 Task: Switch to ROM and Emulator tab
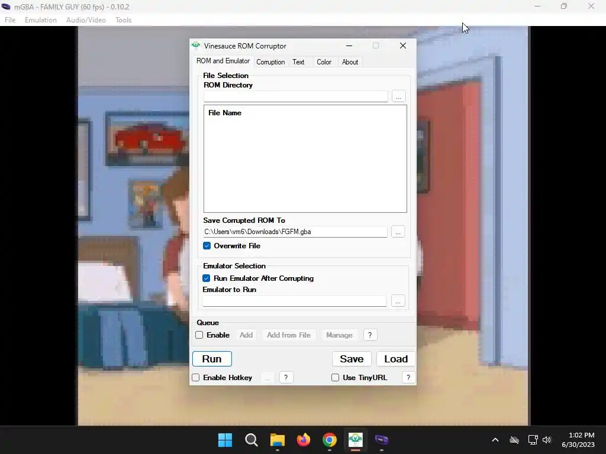(x=223, y=61)
